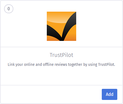
Task: Click the words "offline reviews" in the description
Action: point(55,64)
